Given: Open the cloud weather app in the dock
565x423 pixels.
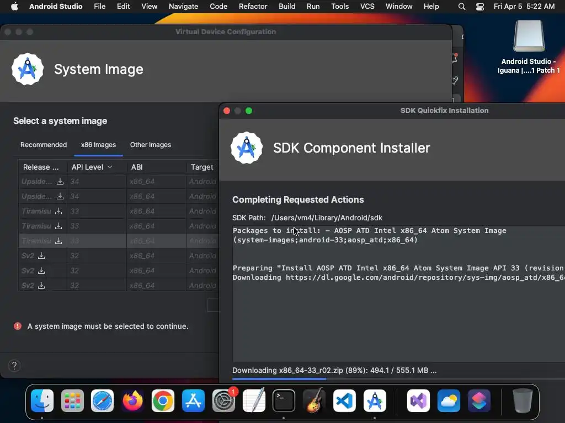Looking at the screenshot, I should (449, 401).
